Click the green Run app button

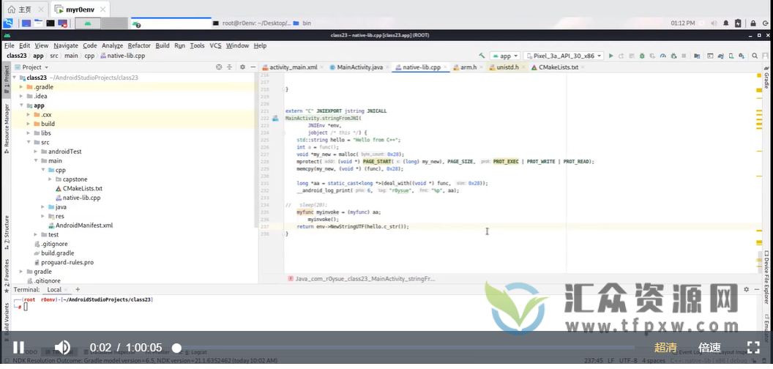point(611,56)
